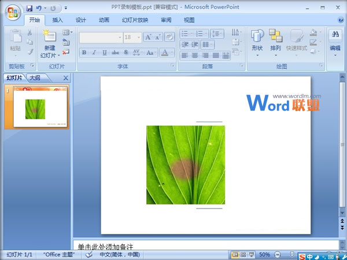The height and width of the screenshot is (260, 347).
Task: Open the Font dialog launcher
Action: tap(172, 65)
